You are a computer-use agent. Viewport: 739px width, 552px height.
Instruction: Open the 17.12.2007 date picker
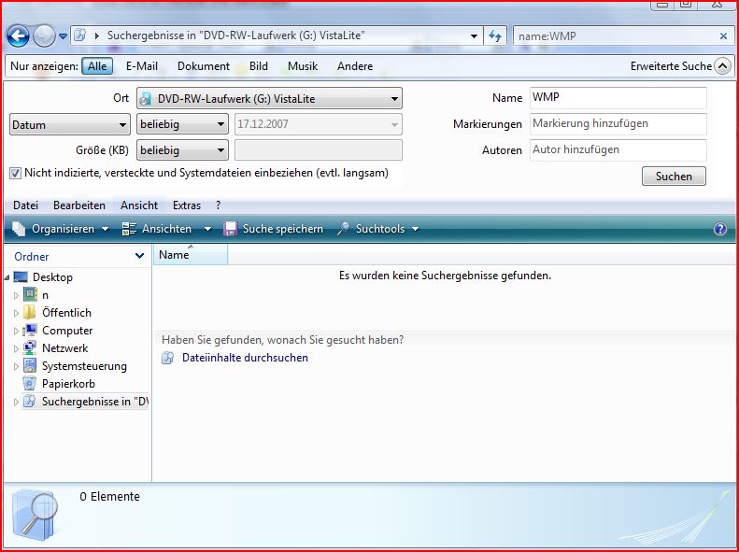point(319,124)
